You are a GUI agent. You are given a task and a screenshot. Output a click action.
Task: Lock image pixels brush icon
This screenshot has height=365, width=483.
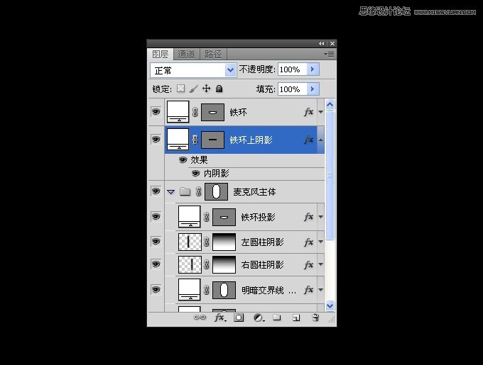pyautogui.click(x=193, y=89)
